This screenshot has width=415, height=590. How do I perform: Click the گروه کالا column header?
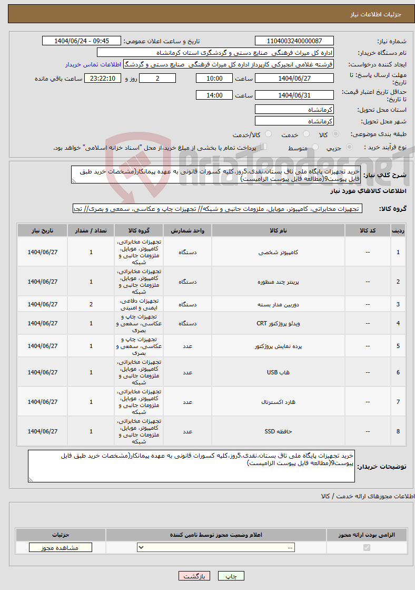coord(139,230)
